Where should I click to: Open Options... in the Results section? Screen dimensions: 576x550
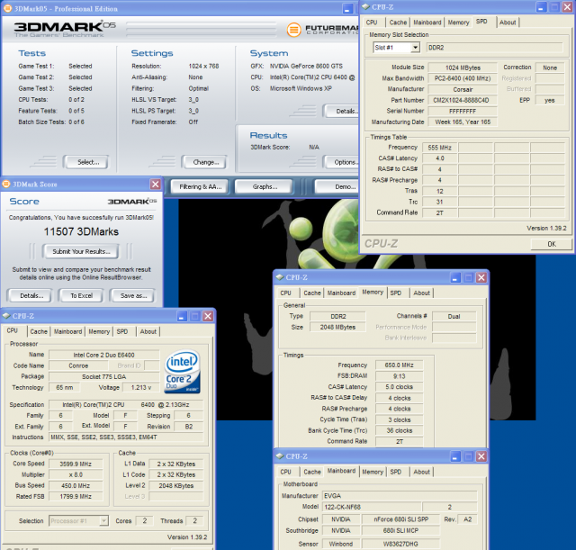pyautogui.click(x=341, y=162)
